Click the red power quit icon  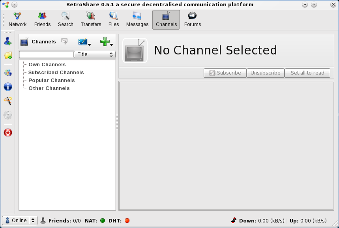pyautogui.click(x=8, y=133)
